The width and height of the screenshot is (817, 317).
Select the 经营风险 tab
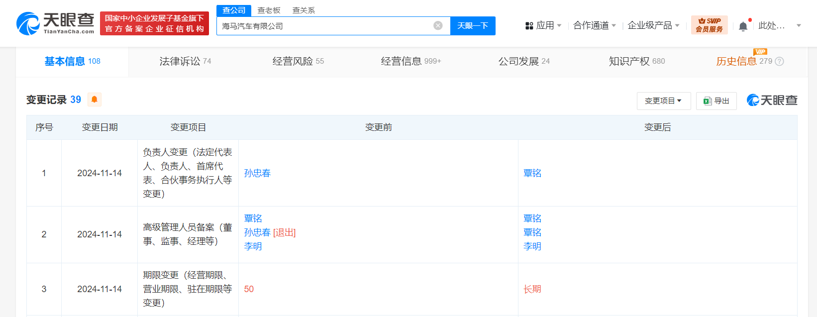(298, 61)
